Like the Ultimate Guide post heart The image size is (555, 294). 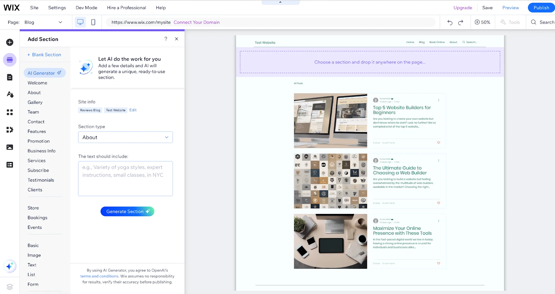point(438,203)
